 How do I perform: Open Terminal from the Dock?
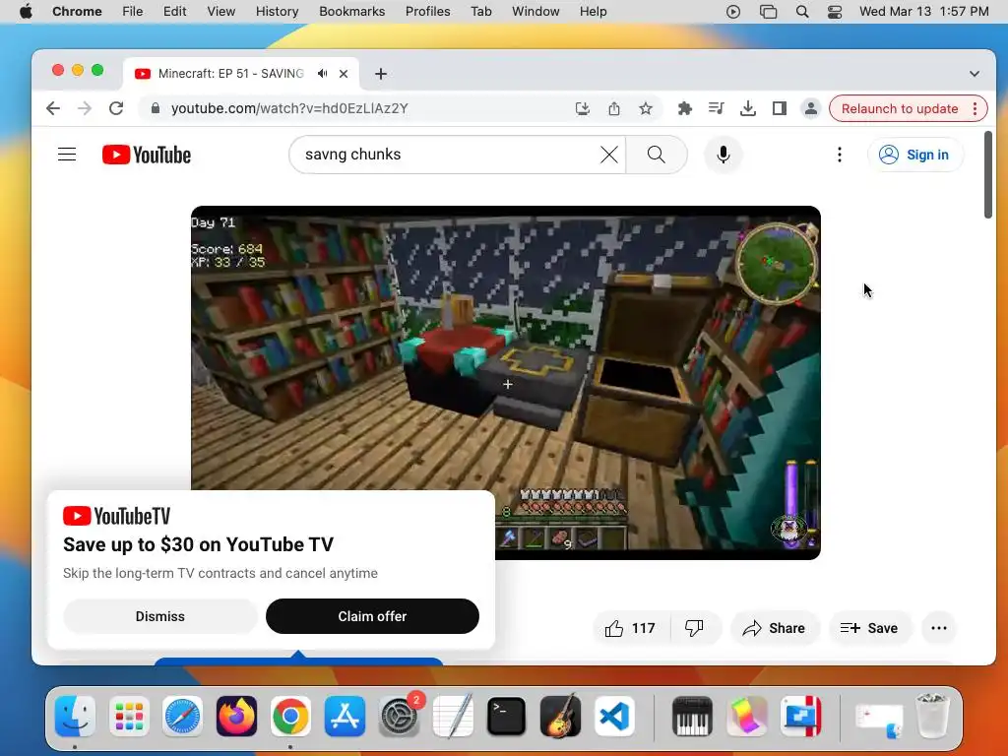[506, 716]
